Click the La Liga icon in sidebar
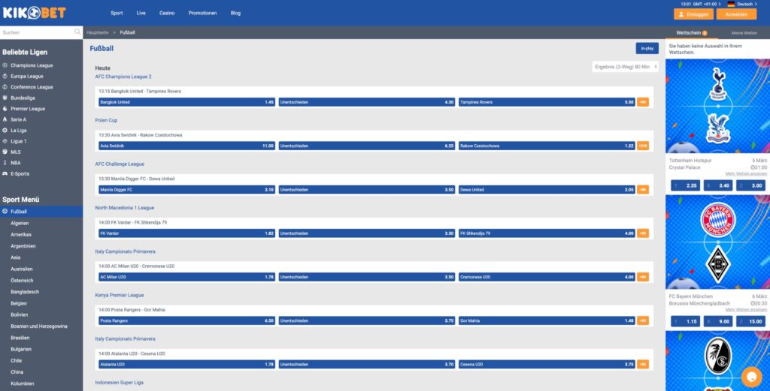 pyautogui.click(x=5, y=131)
